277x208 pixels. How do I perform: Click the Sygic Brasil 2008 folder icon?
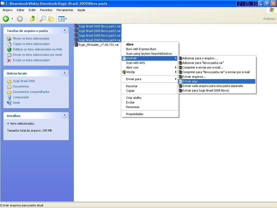click(9, 81)
